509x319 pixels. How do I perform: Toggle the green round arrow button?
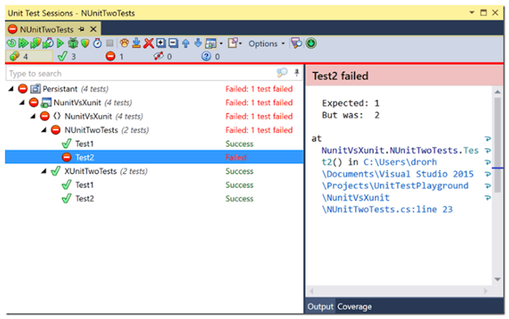pyautogui.click(x=310, y=43)
